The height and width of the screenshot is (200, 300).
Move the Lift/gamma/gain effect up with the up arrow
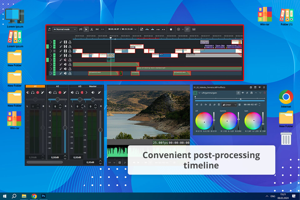[x=256, y=93]
